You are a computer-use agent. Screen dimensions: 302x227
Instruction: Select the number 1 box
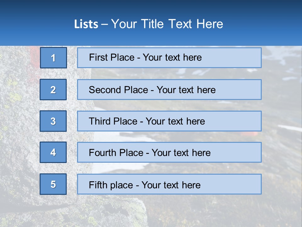[53, 58]
